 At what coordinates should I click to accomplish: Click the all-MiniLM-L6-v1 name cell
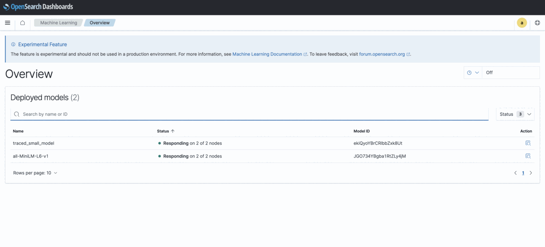tap(31, 156)
